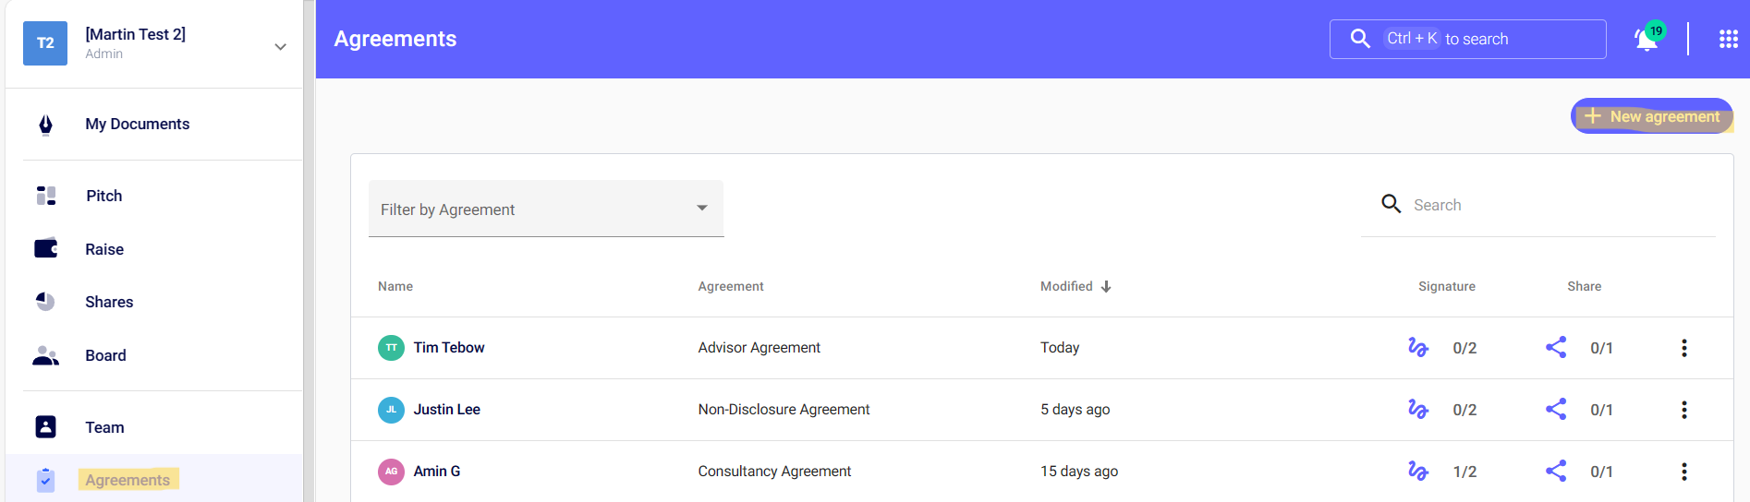Open My Documents in sidebar
The image size is (1750, 502).
coord(137,125)
